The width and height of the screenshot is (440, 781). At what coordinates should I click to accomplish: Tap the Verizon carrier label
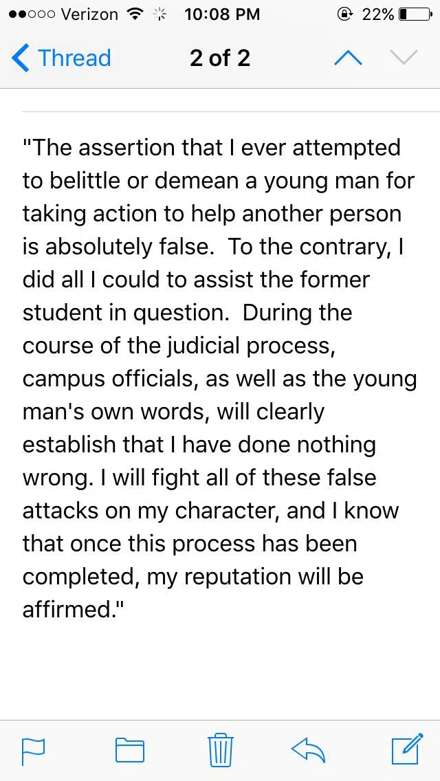point(89,14)
